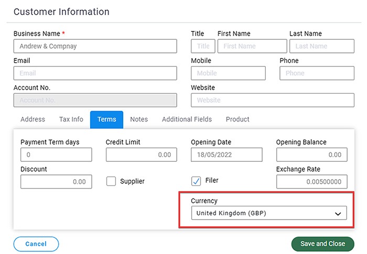Switch to the Address tab
Viewport: 367px width, 254px height.
point(33,119)
